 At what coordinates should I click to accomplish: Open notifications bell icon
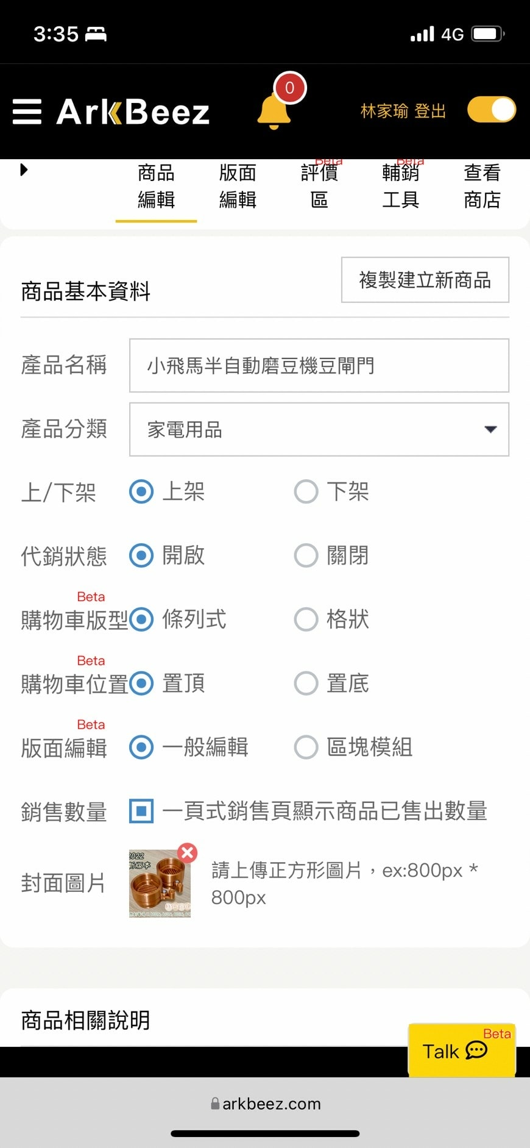pos(274,110)
